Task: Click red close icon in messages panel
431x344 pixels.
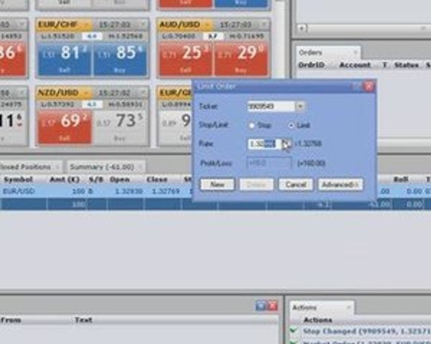Action: point(272,305)
